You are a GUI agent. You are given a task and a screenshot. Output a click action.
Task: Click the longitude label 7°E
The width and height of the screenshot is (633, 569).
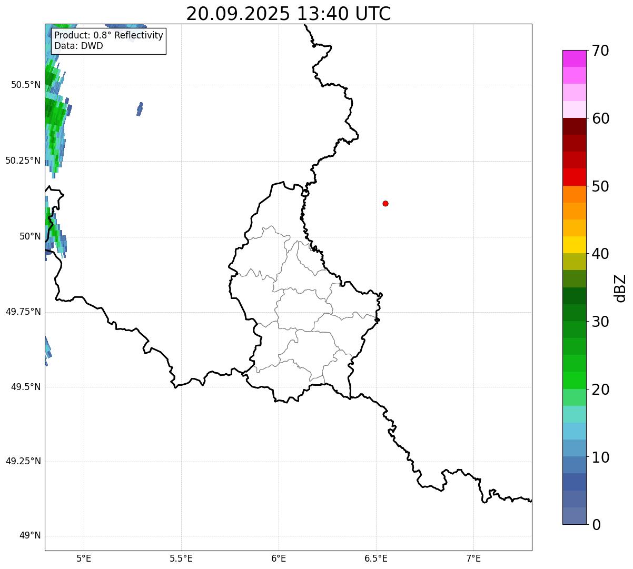474,558
